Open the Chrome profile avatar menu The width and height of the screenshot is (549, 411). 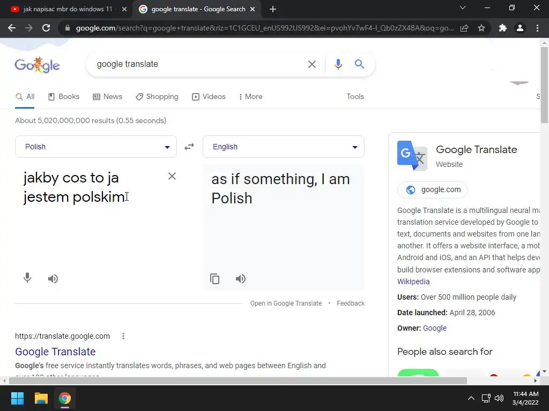point(520,28)
